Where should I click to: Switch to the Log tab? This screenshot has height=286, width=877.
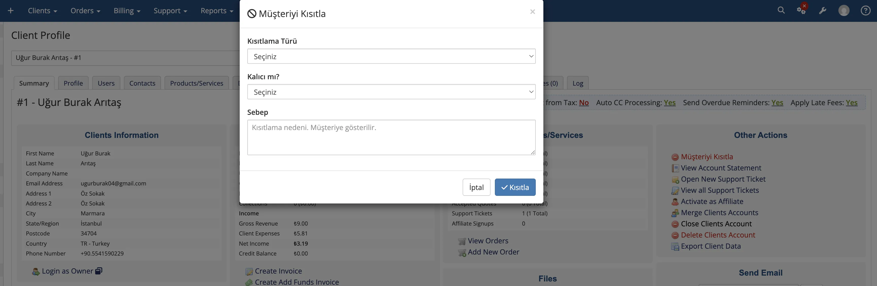[578, 83]
